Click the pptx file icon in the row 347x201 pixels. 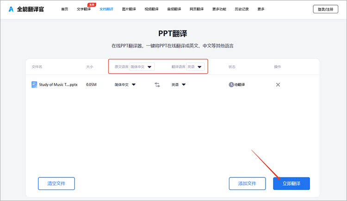point(34,85)
